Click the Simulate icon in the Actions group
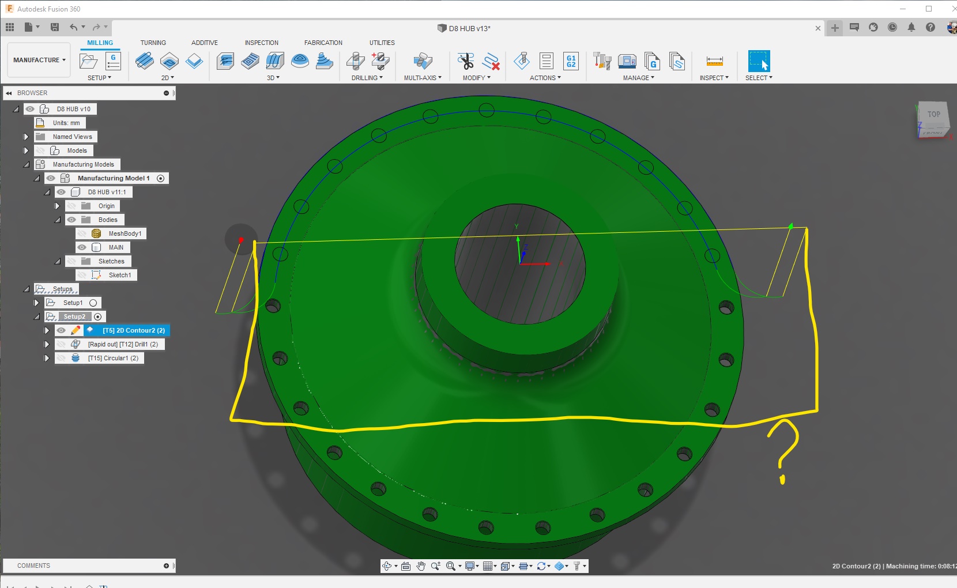This screenshot has width=957, height=588. pyautogui.click(x=522, y=61)
